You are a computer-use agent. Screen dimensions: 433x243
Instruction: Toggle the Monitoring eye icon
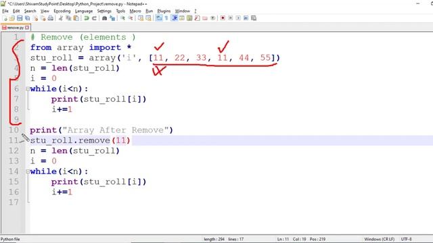pyautogui.click(x=212, y=18)
